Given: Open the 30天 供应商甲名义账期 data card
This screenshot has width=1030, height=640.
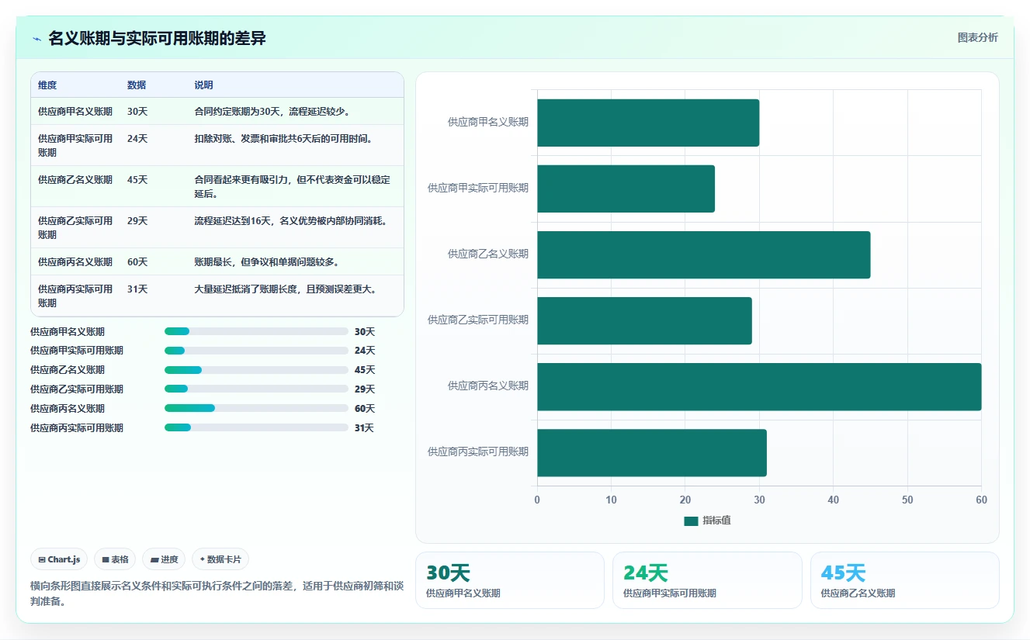Looking at the screenshot, I should pos(510,580).
